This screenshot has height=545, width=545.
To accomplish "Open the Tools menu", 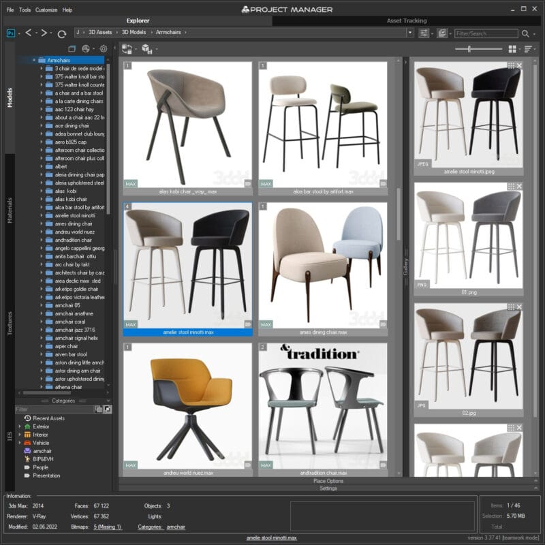I will click(x=25, y=10).
